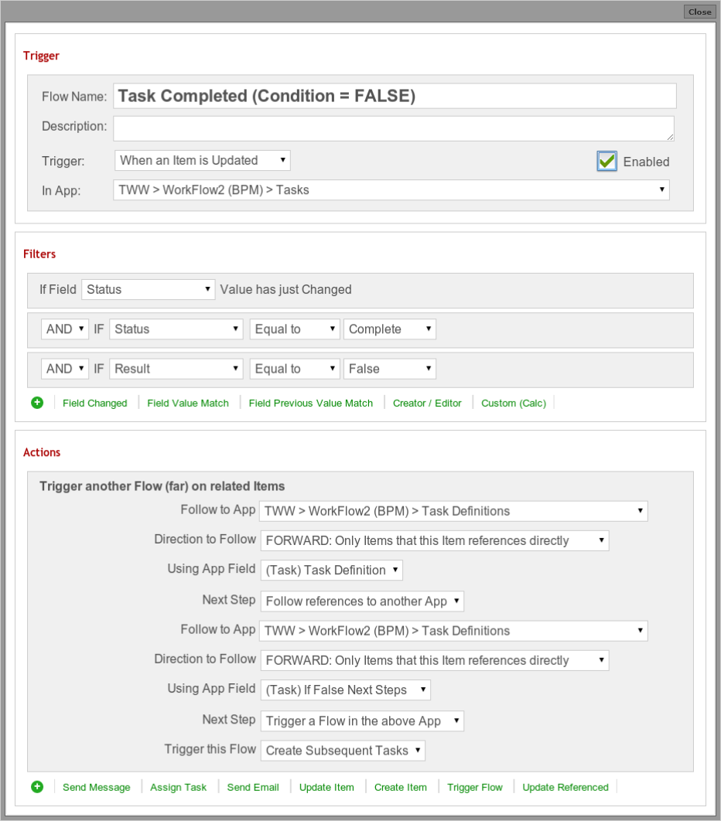Open the Trigger 'When an Item is Updated' dropdown

pos(202,160)
